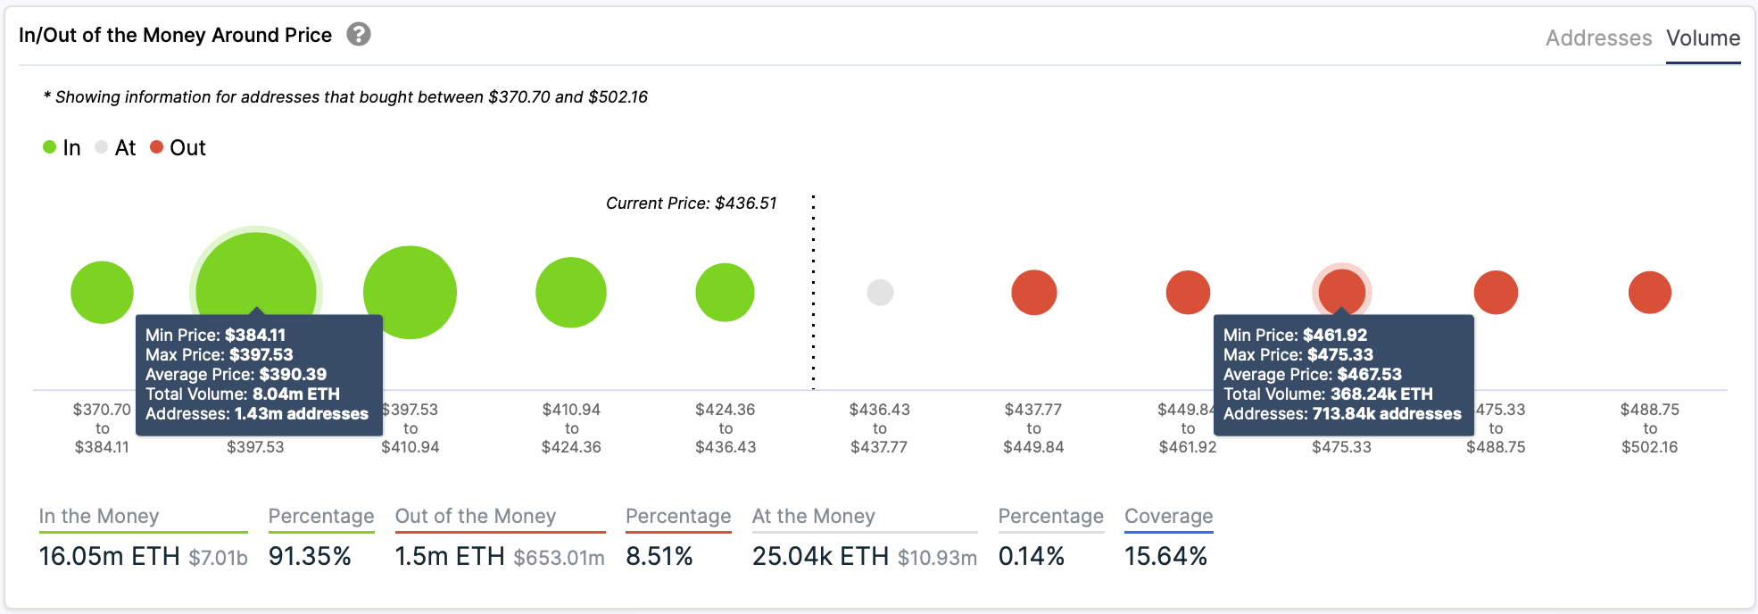Click the In the Money heading

[99, 516]
